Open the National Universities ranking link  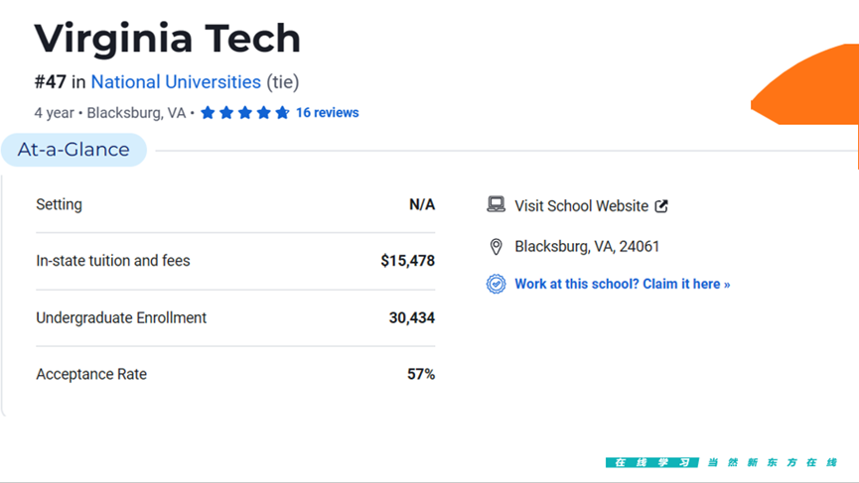click(x=176, y=82)
